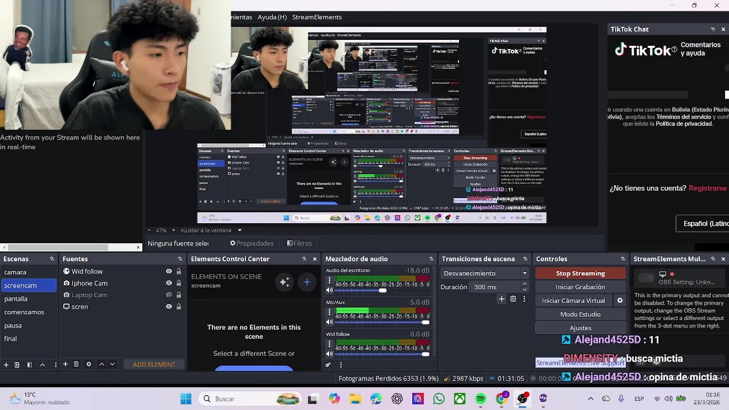Toggle the StreamElements primary output switch
729x410 pixels.
click(646, 278)
